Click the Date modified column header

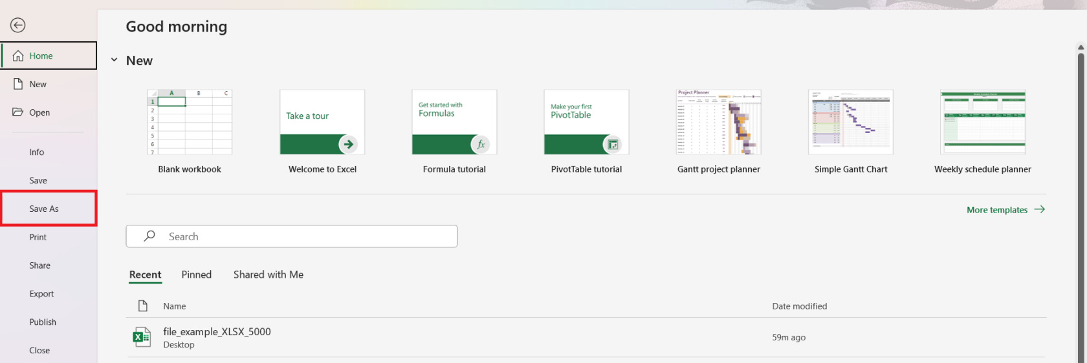800,306
